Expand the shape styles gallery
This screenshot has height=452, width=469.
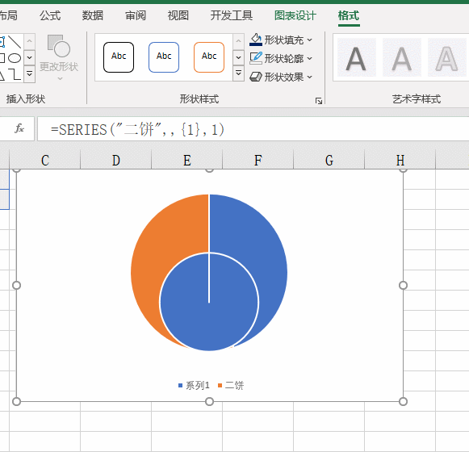[238, 73]
